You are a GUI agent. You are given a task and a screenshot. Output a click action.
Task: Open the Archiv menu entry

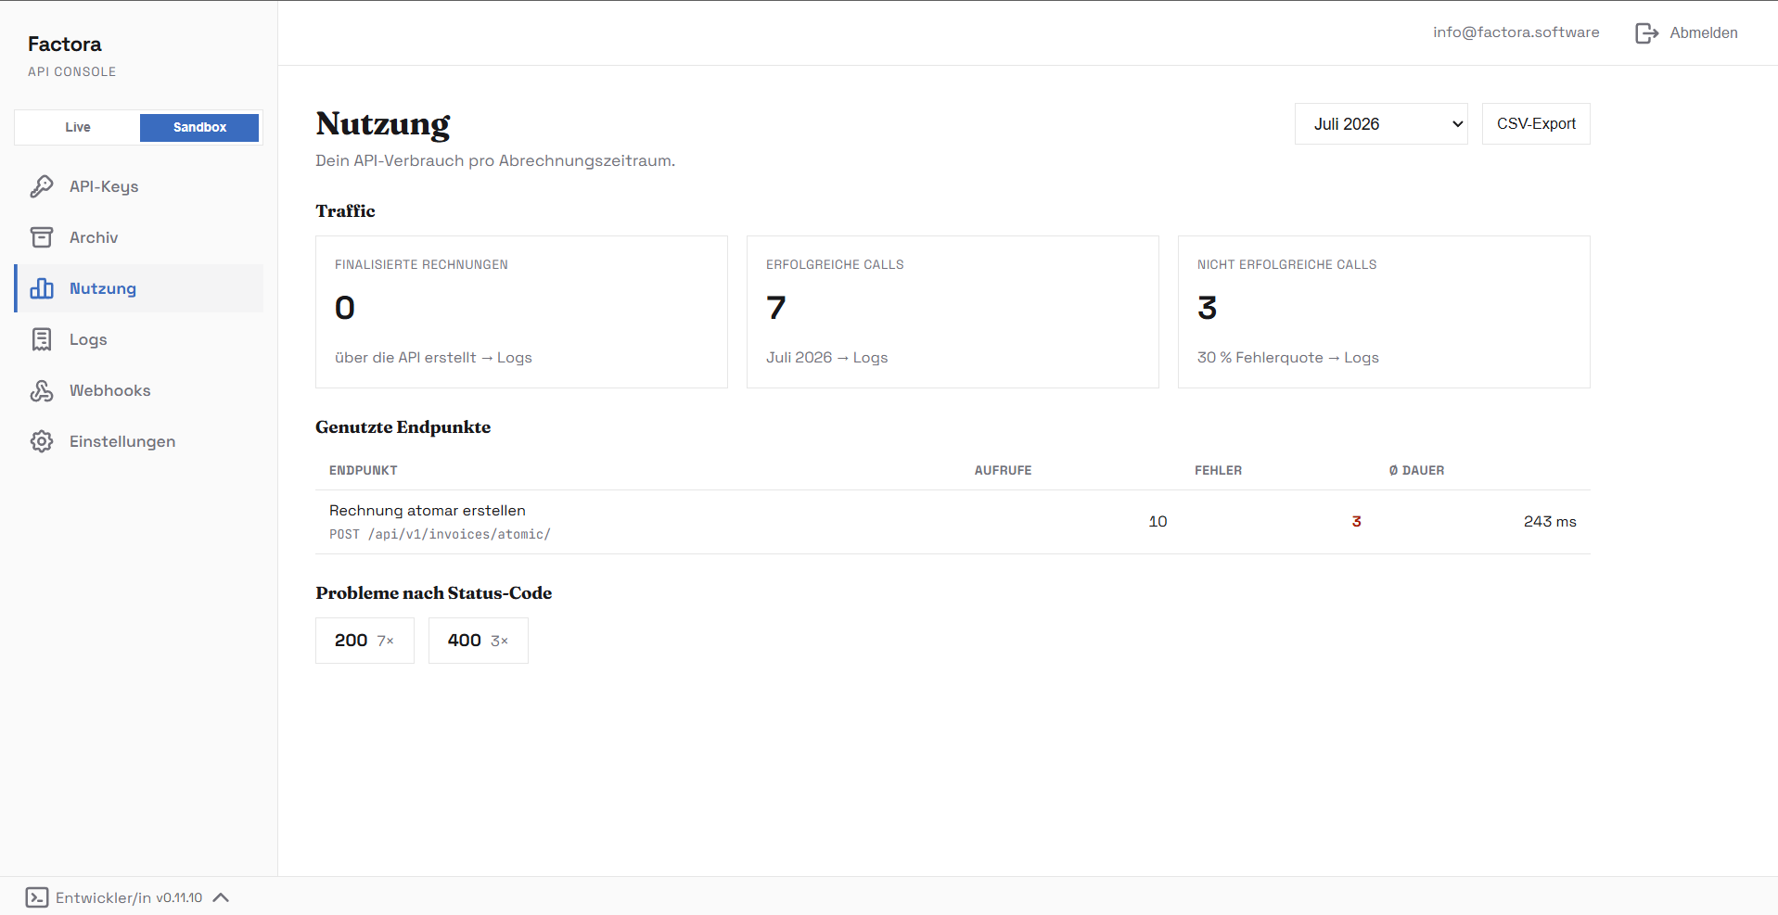point(139,237)
